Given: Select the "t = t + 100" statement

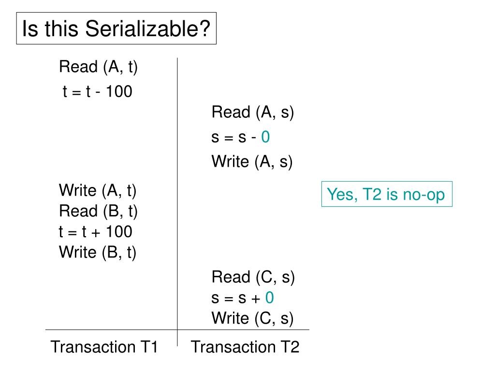Looking at the screenshot, I should [x=95, y=232].
